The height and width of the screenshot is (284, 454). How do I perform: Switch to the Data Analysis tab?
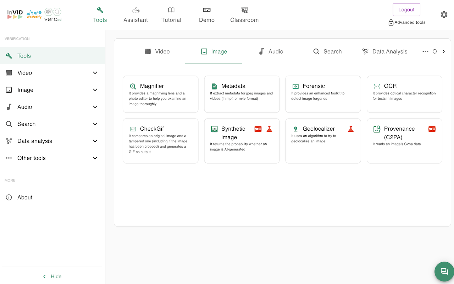(384, 51)
